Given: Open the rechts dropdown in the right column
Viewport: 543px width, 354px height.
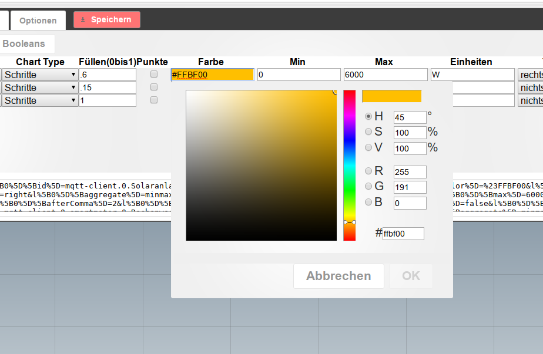Looking at the screenshot, I should coord(532,74).
